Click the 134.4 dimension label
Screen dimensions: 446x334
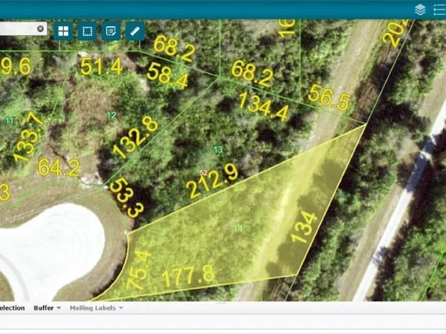[x=263, y=107]
